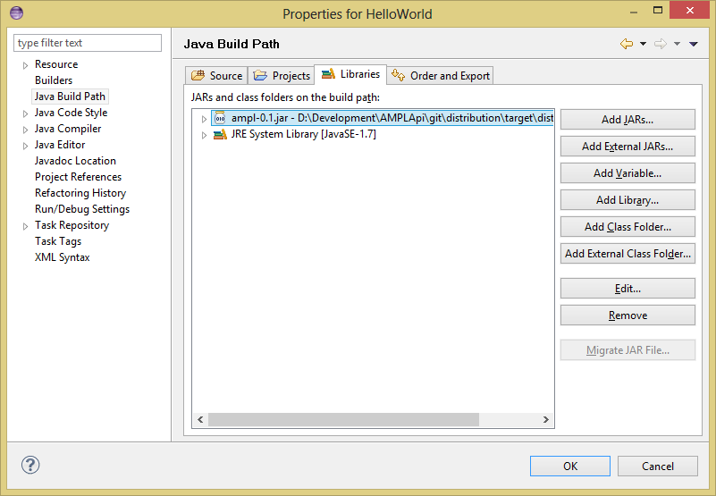Image resolution: width=716 pixels, height=496 pixels.
Task: Select the ampl-0.1.jar library row
Action: pos(383,118)
